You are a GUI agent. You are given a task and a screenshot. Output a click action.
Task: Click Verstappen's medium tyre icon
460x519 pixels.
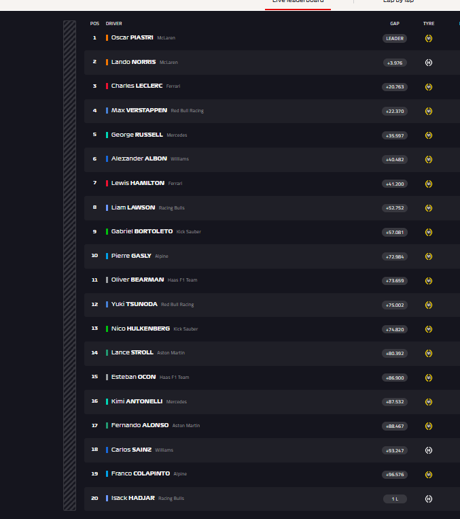coord(429,112)
